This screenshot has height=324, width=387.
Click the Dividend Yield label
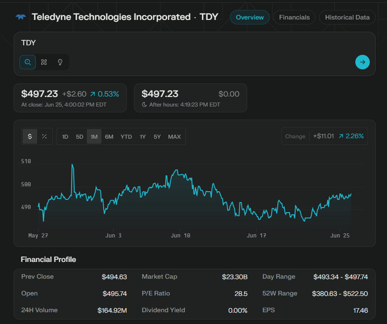pos(163,310)
